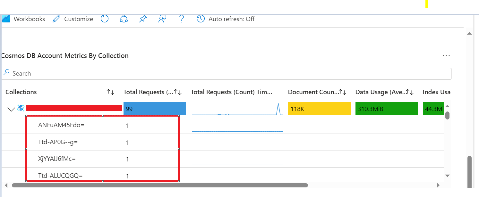Click the manage users icon
The image size is (479, 197).
pyautogui.click(x=162, y=19)
